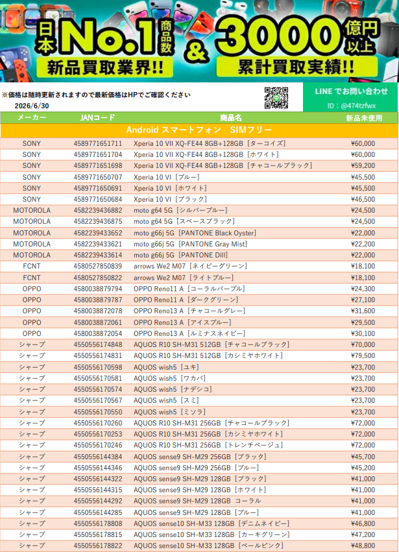Click the 新品未使用 column header
The width and height of the screenshot is (399, 552).
pyautogui.click(x=364, y=118)
